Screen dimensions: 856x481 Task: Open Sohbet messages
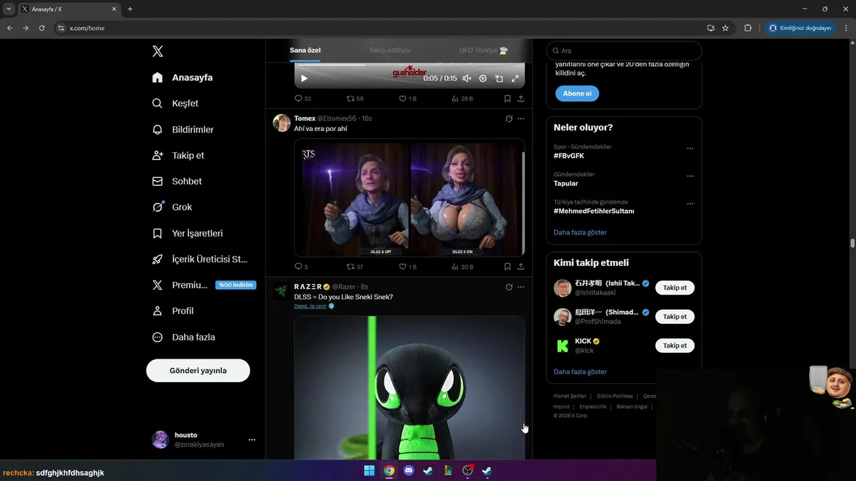(177, 181)
